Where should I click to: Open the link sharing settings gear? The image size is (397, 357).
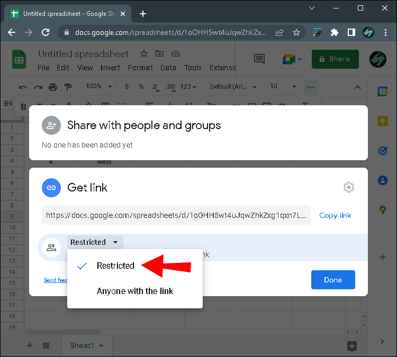[x=349, y=187]
